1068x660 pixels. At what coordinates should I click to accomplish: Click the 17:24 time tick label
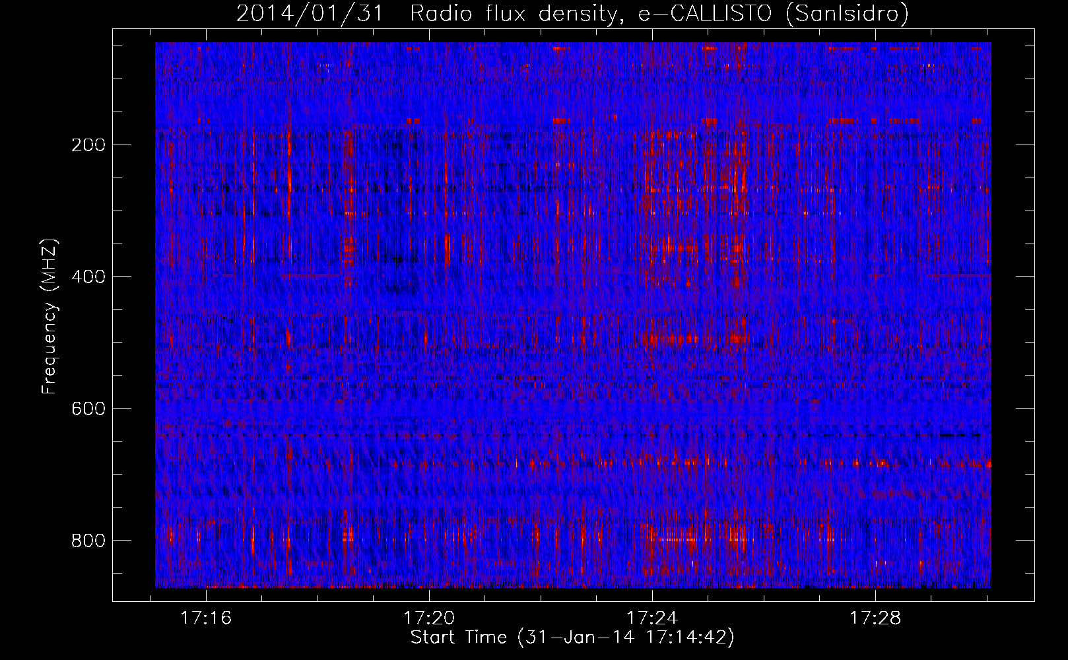pyautogui.click(x=652, y=618)
